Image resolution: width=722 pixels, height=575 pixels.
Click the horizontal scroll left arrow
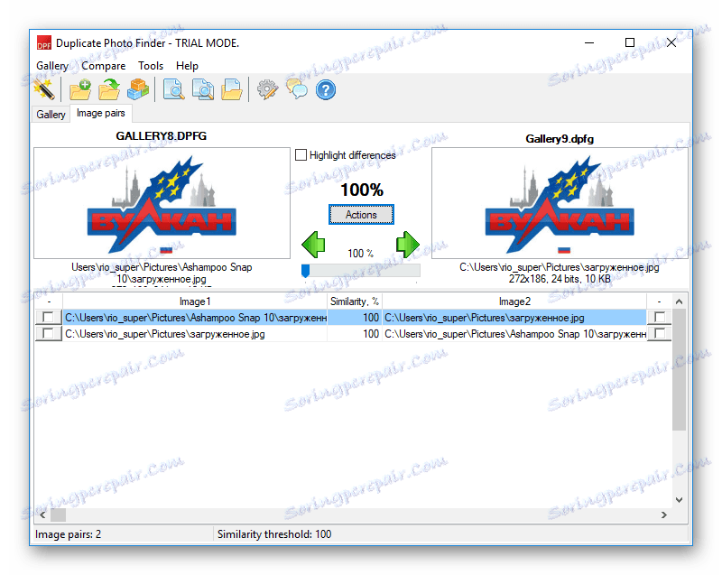42,515
